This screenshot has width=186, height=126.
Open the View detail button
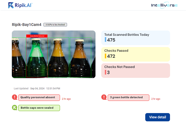click(x=157, y=117)
